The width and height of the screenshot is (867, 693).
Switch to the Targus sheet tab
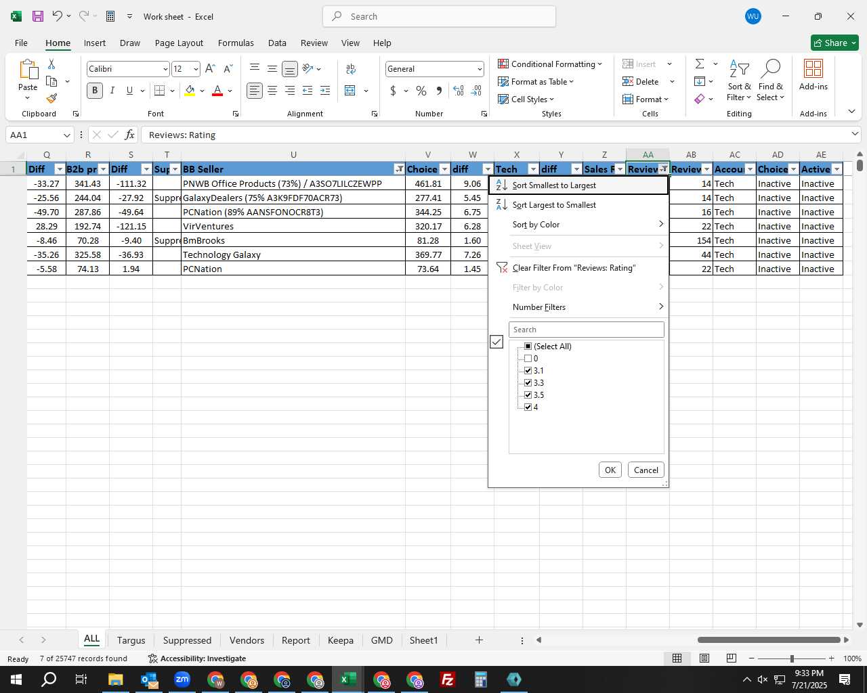pyautogui.click(x=131, y=640)
